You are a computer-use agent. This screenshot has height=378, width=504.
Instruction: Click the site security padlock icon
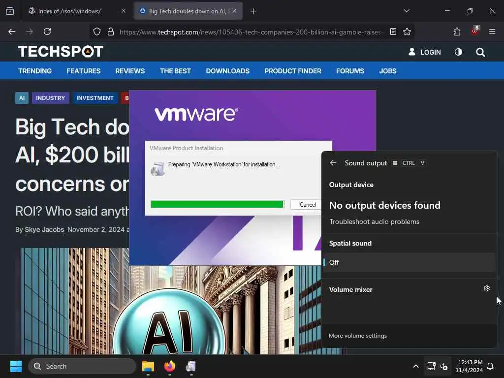coord(111,31)
